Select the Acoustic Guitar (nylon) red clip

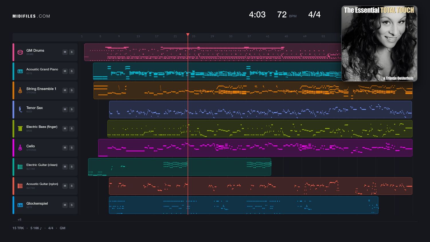(x=261, y=186)
